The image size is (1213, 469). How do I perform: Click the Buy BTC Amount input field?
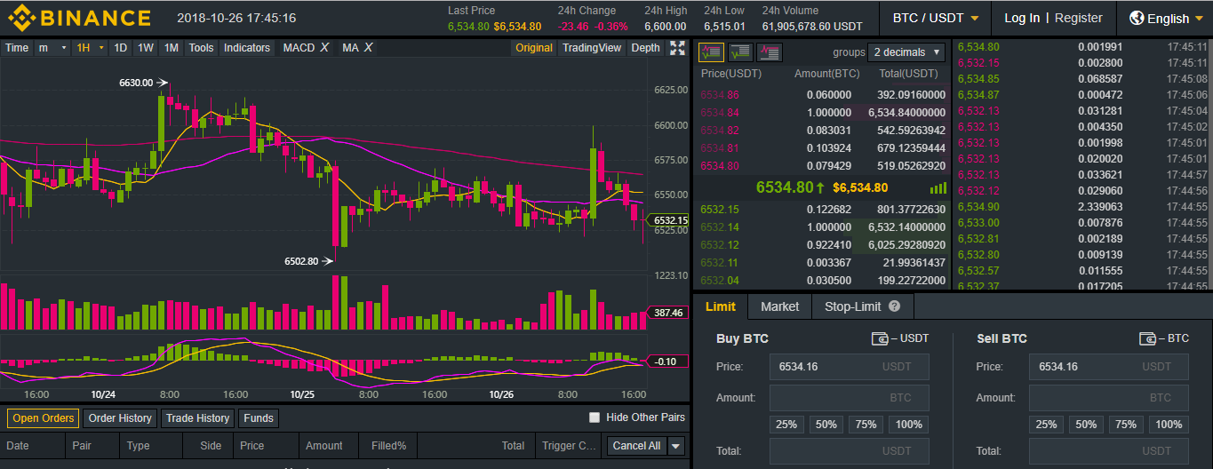coord(850,398)
